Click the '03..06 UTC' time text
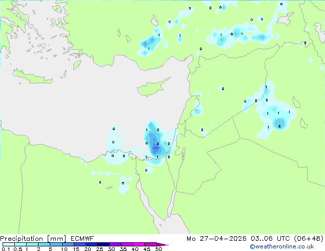The image size is (325, 251). (270, 239)
